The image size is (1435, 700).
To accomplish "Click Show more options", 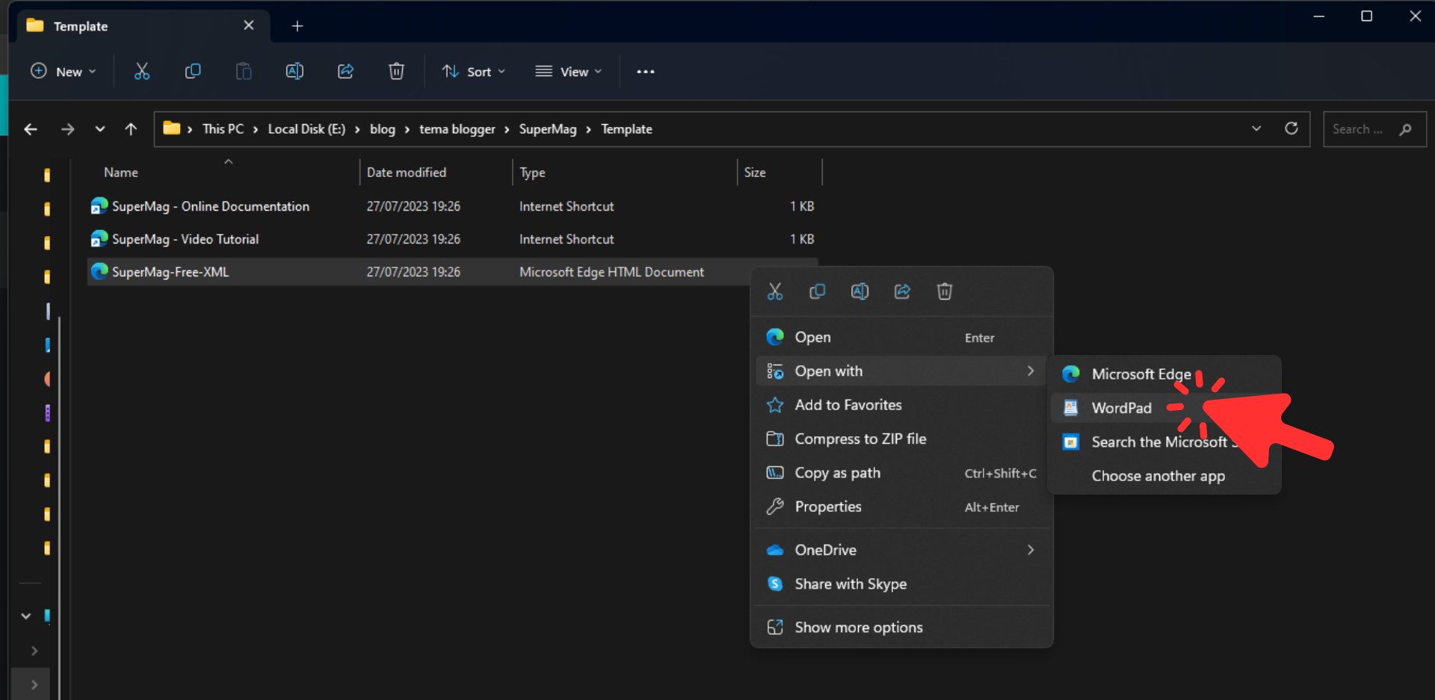I will coord(901,628).
